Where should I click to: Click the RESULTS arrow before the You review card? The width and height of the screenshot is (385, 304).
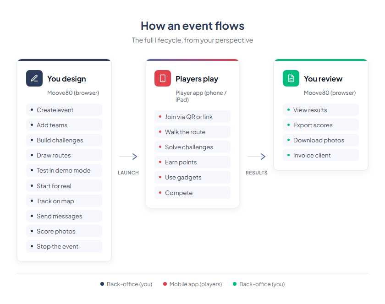(257, 157)
